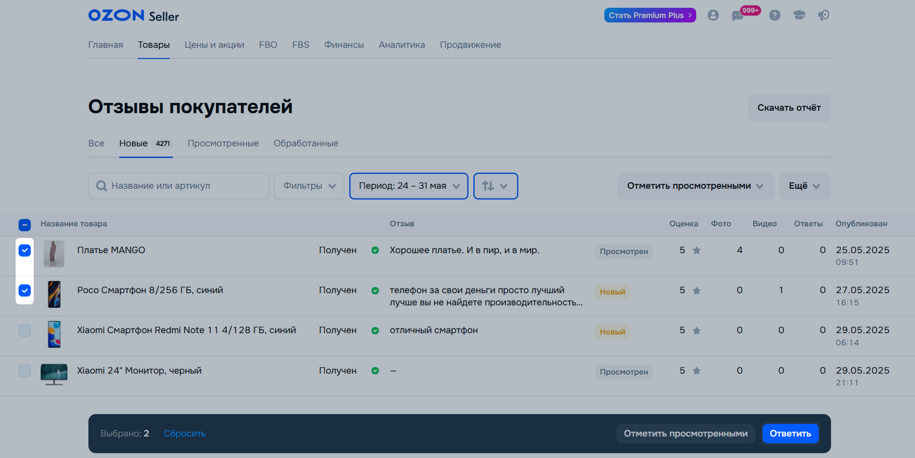Switch to the Новые 4271 tab
This screenshot has height=458, width=915.
pos(146,143)
